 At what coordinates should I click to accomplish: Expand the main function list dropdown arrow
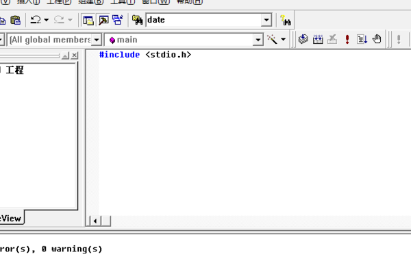(x=258, y=40)
